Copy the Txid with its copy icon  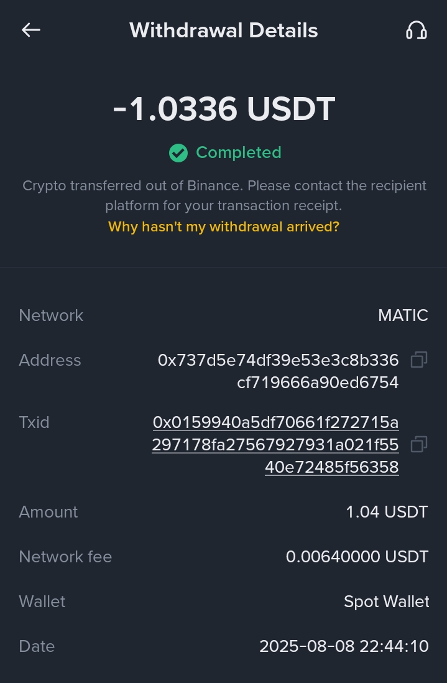[x=418, y=444]
